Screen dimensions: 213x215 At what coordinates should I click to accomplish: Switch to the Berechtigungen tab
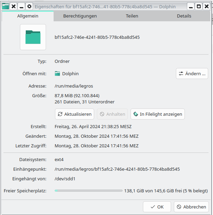[x=80, y=16]
